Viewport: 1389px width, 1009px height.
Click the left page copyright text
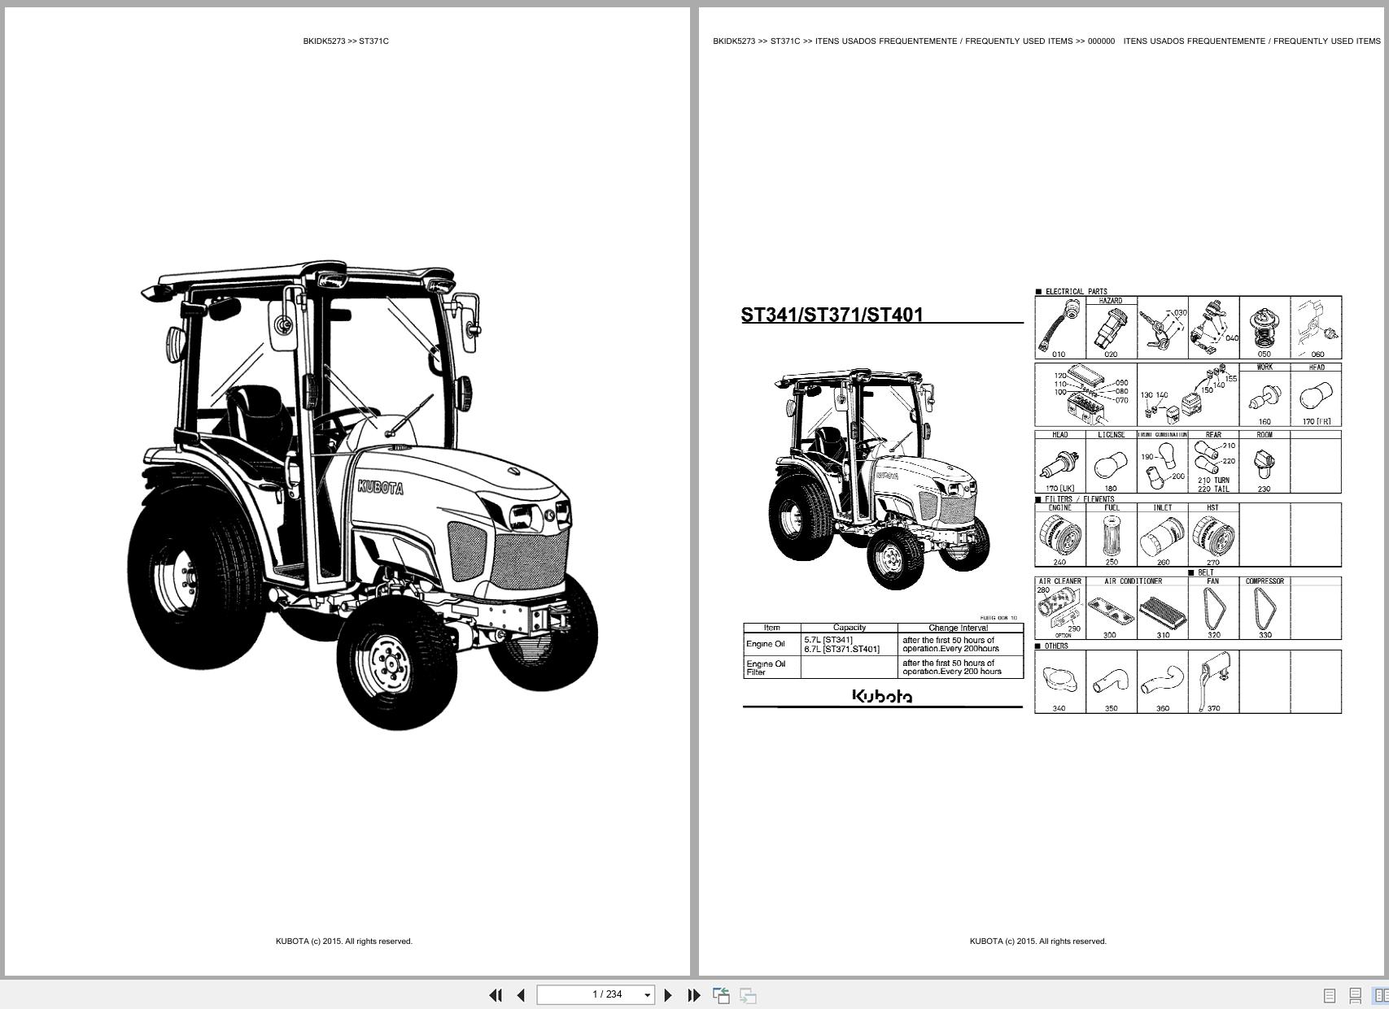(x=344, y=942)
